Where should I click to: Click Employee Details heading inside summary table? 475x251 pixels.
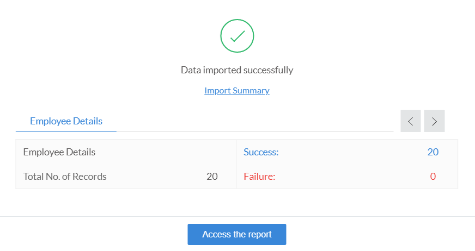59,152
